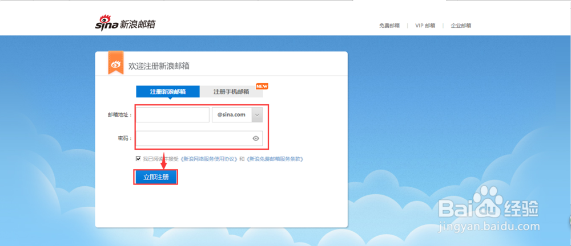Switch to 注册新浪邮箱 tab
The width and height of the screenshot is (571, 246).
(x=168, y=92)
